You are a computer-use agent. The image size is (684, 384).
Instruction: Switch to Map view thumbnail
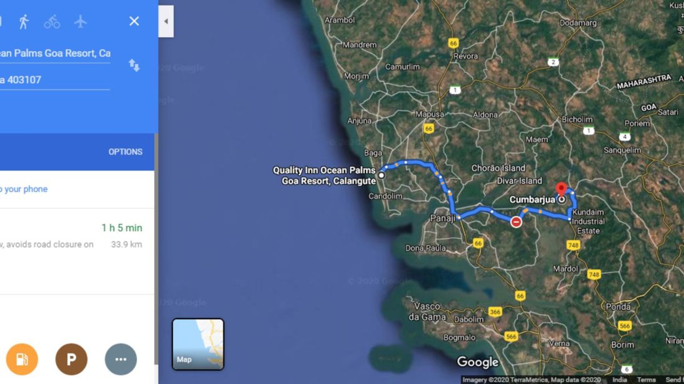click(198, 344)
